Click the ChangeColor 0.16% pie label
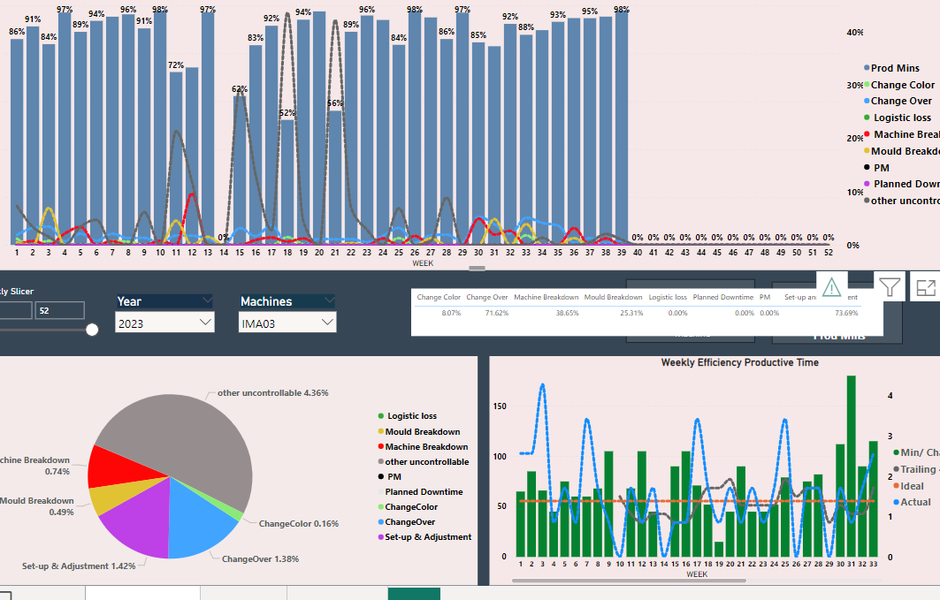Image resolution: width=940 pixels, height=600 pixels. tap(299, 524)
